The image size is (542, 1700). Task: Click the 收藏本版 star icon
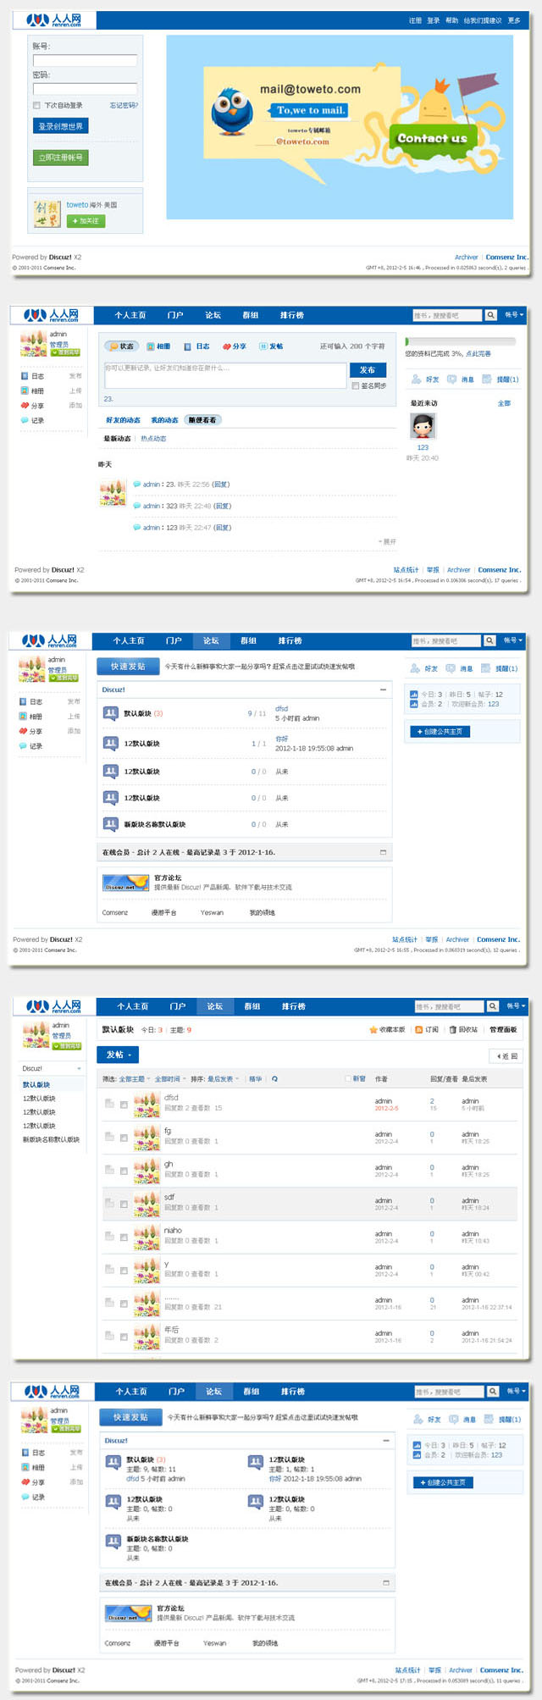click(x=373, y=1030)
